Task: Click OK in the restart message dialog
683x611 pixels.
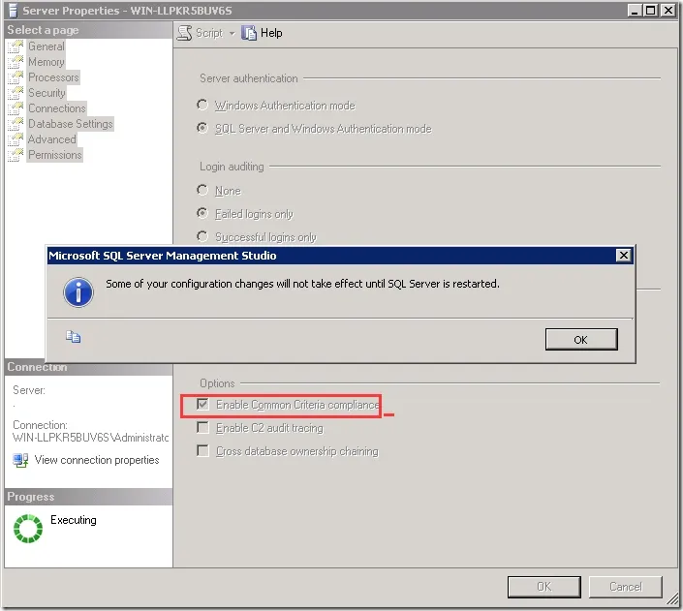Action: (581, 339)
